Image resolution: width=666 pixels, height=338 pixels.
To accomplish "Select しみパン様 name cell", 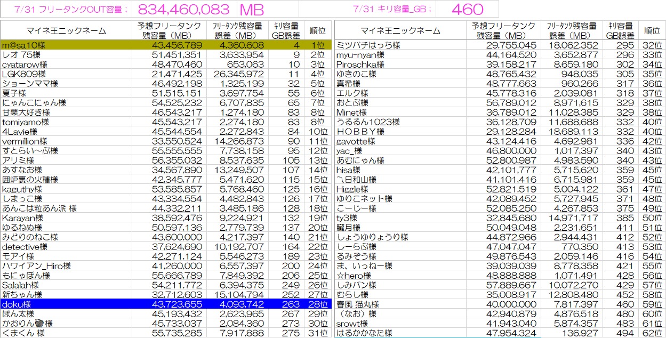I will pyautogui.click(x=400, y=285).
